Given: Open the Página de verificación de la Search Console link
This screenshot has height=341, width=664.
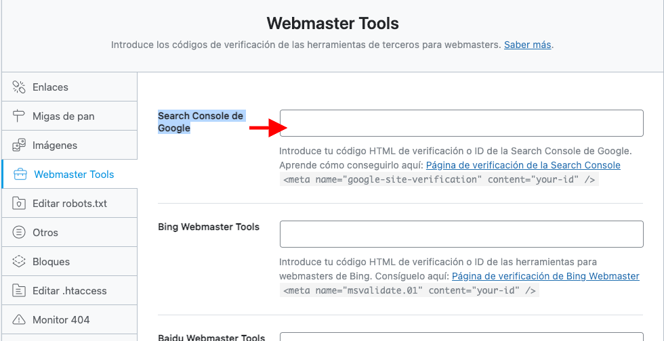Looking at the screenshot, I should (523, 165).
